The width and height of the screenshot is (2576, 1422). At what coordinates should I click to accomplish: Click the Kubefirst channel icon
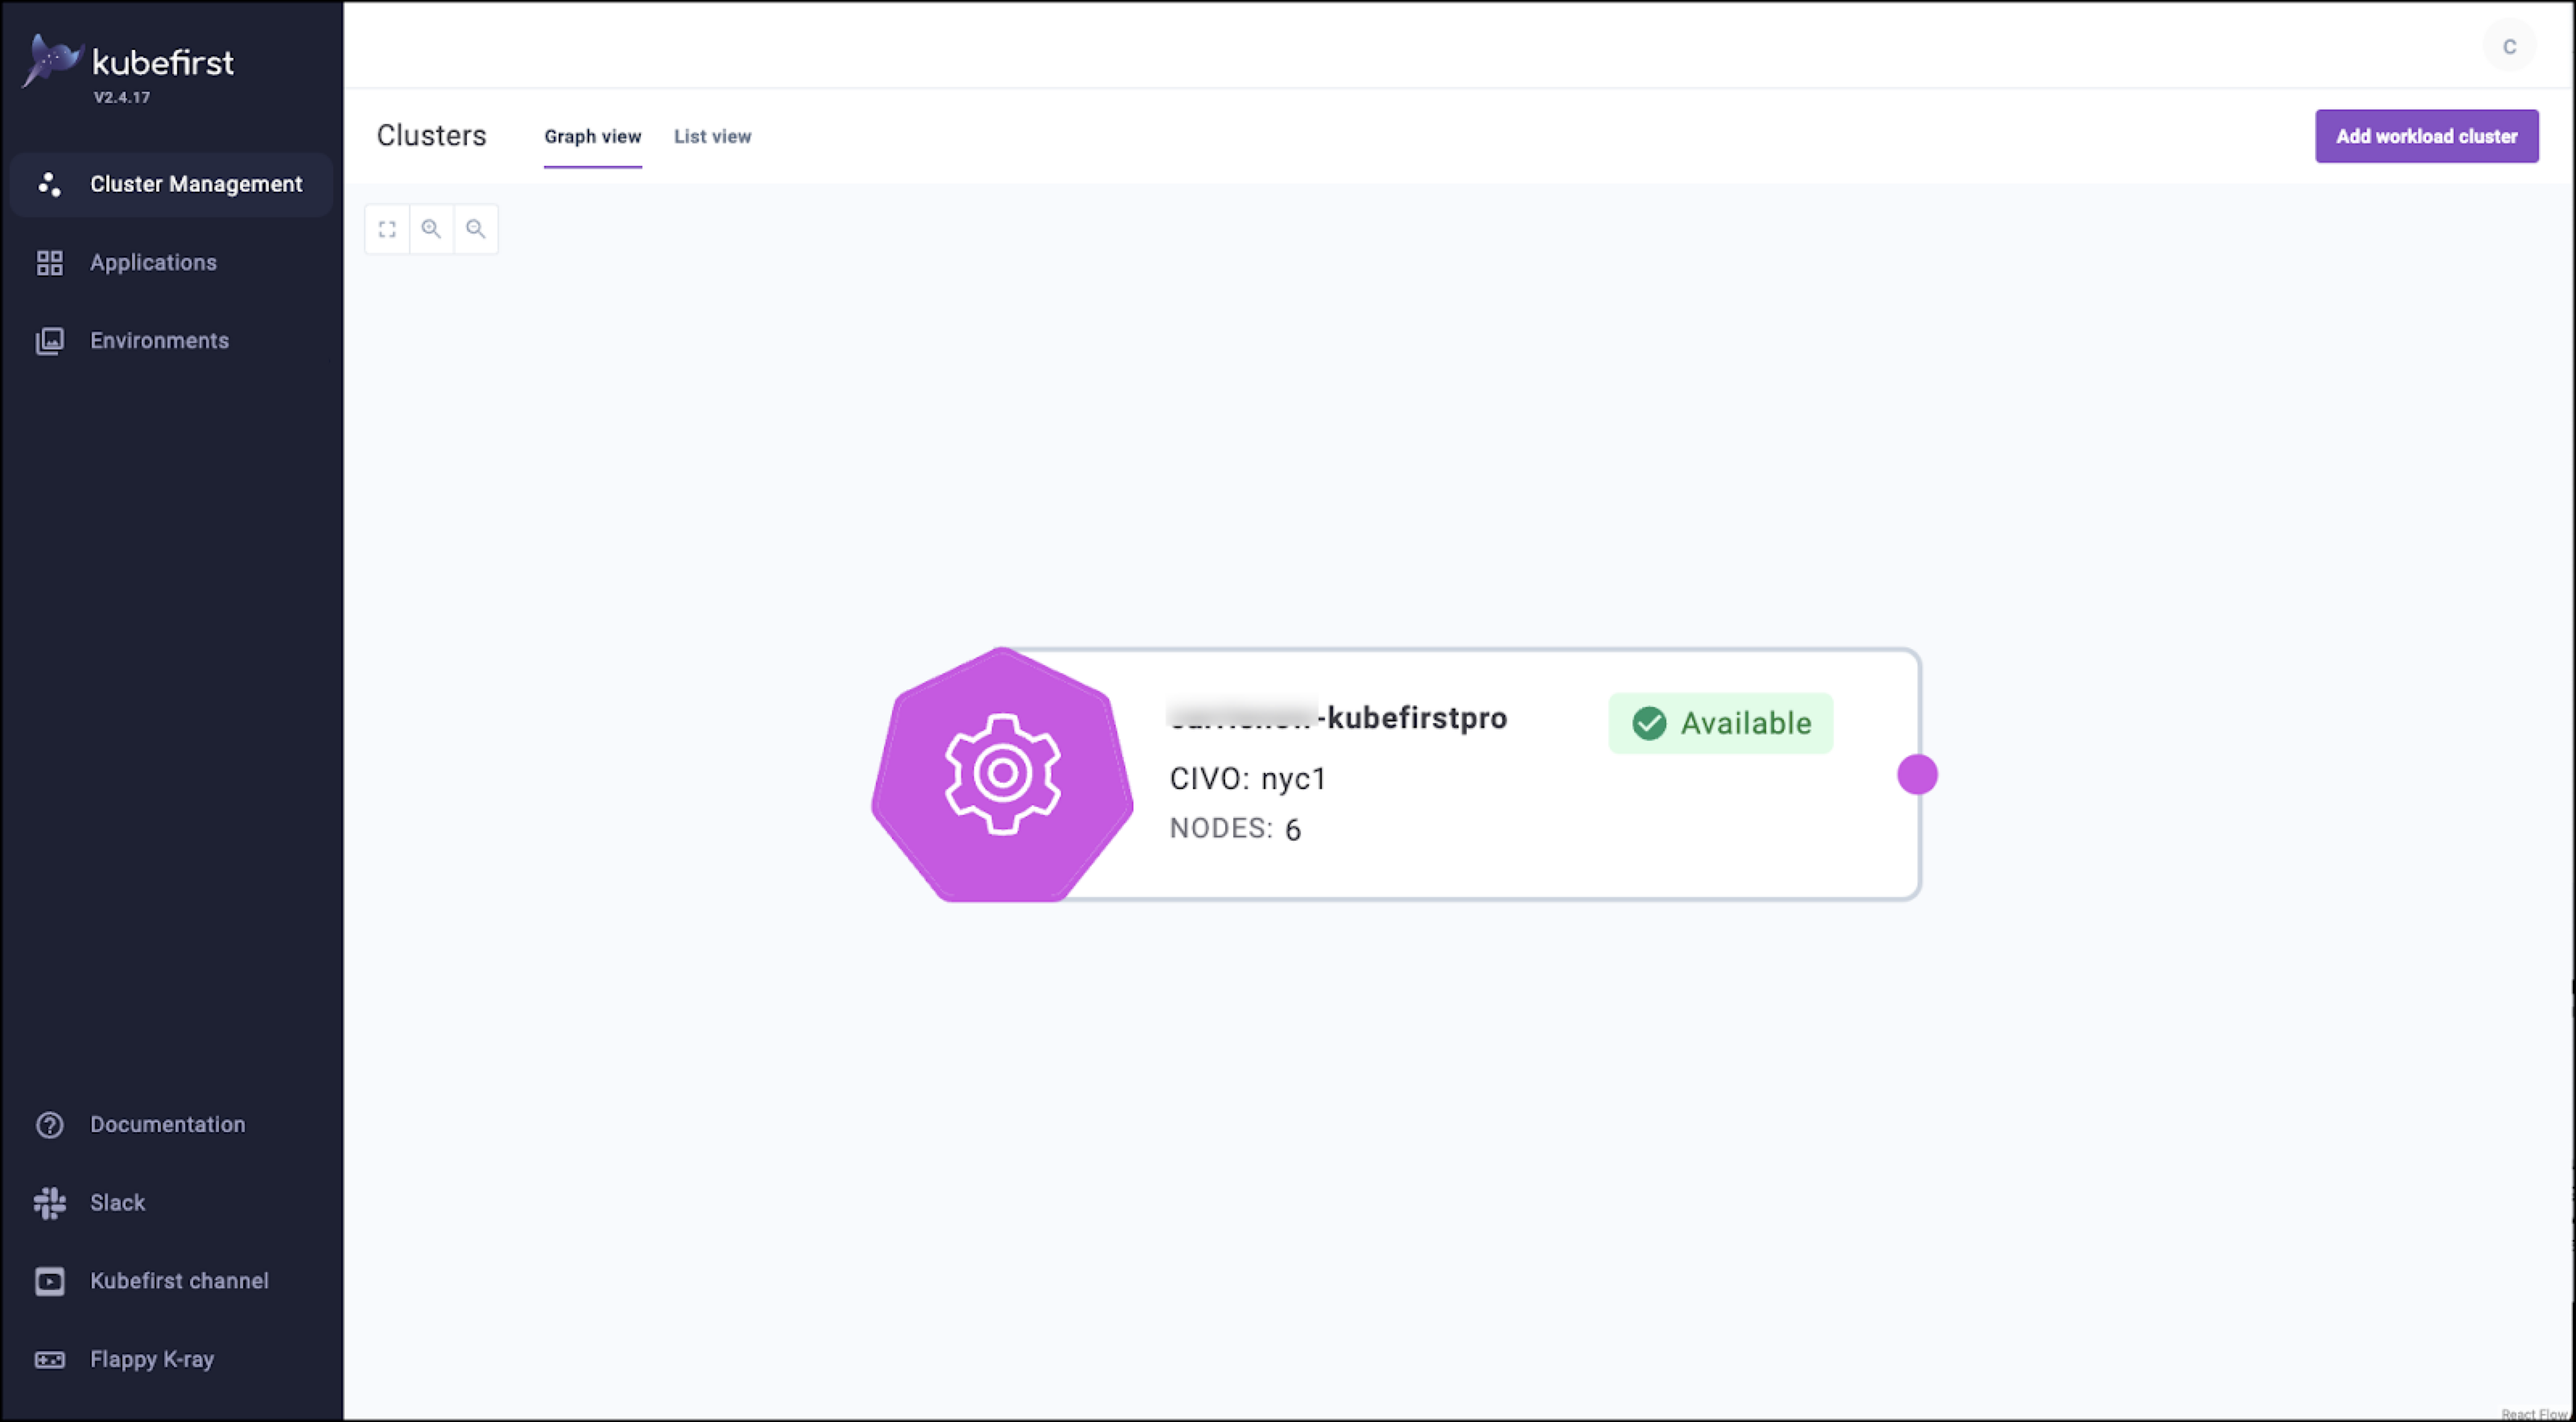[49, 1280]
